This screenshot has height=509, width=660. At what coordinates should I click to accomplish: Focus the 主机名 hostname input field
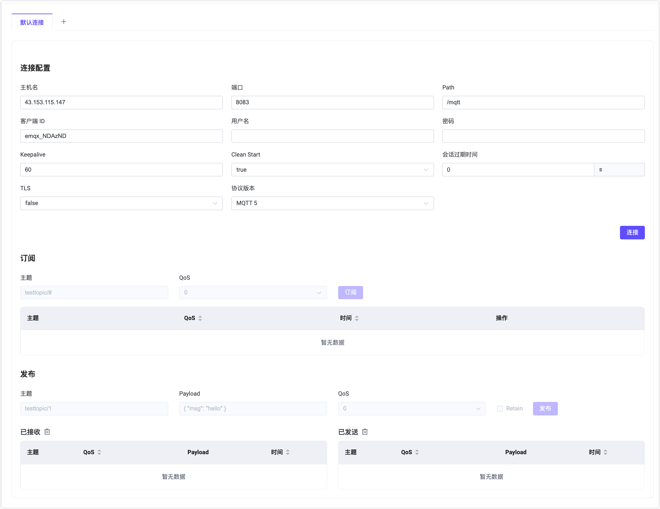pos(121,102)
